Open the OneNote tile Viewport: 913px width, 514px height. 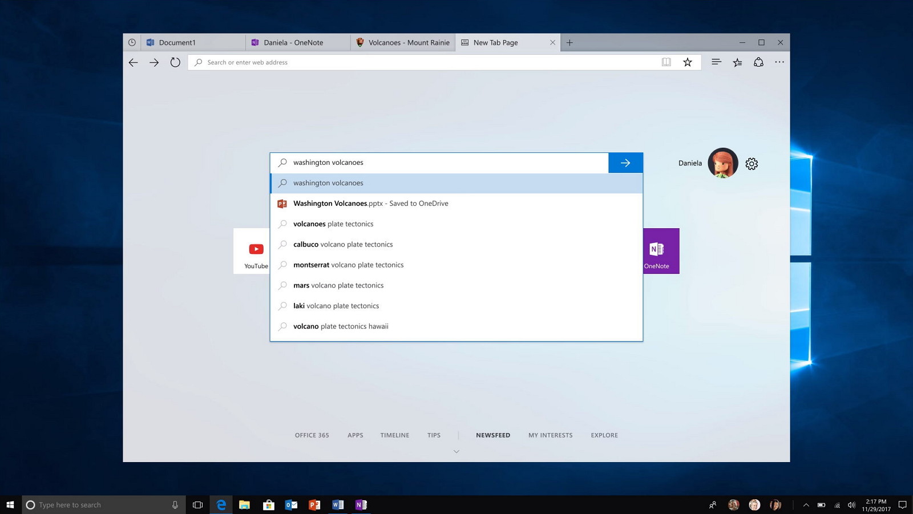(x=657, y=251)
